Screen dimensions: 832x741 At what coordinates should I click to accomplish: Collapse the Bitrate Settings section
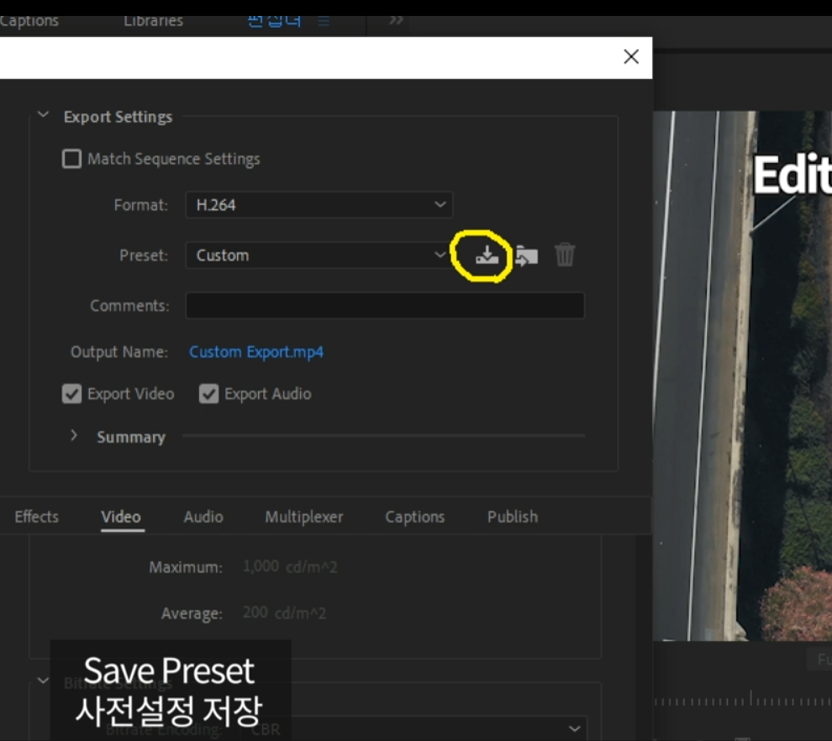coord(43,680)
